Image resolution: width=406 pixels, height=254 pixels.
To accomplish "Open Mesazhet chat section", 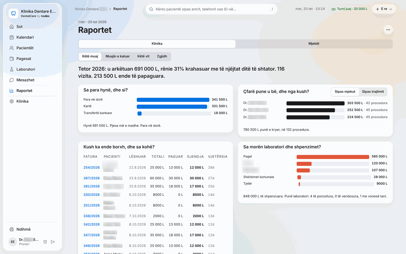I will (32, 80).
